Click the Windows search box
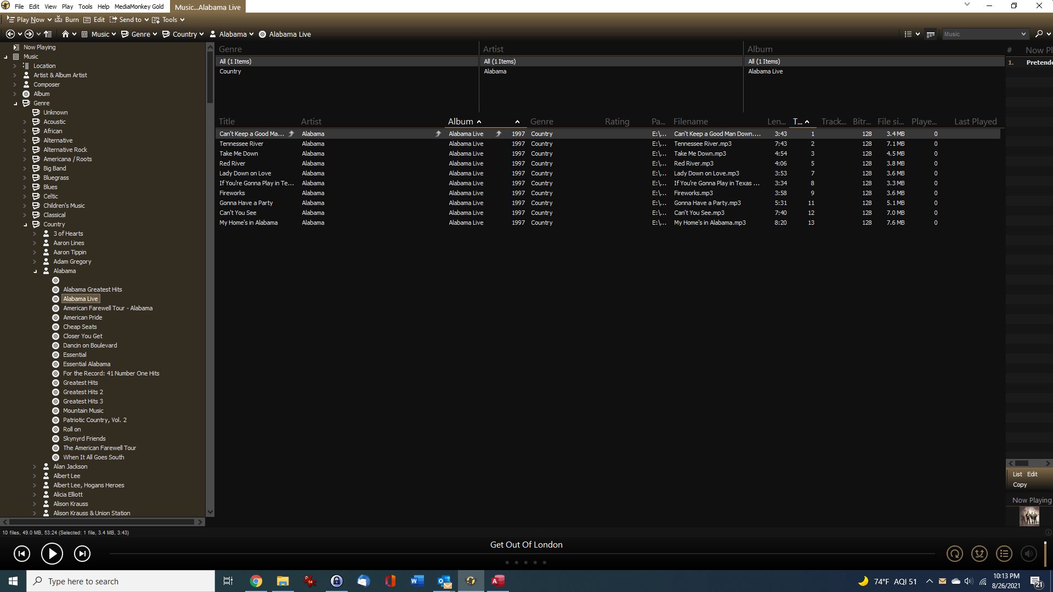Screen dimensions: 1053x592 pos(121,581)
